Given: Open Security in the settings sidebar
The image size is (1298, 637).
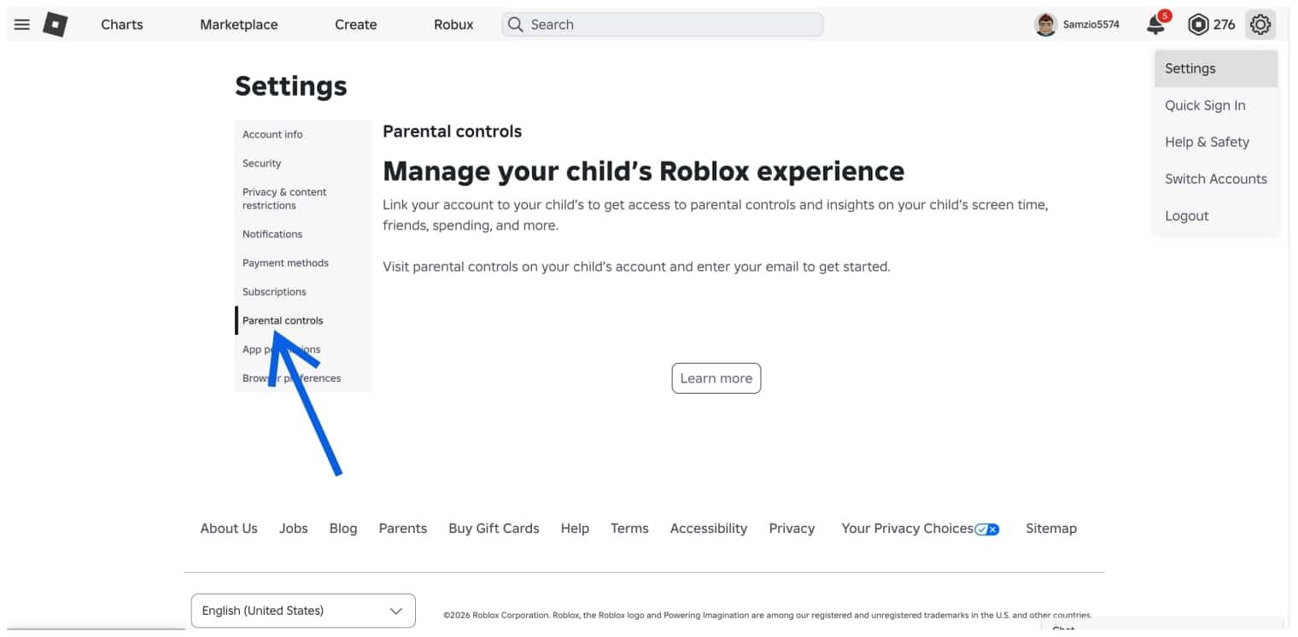Looking at the screenshot, I should click(261, 163).
